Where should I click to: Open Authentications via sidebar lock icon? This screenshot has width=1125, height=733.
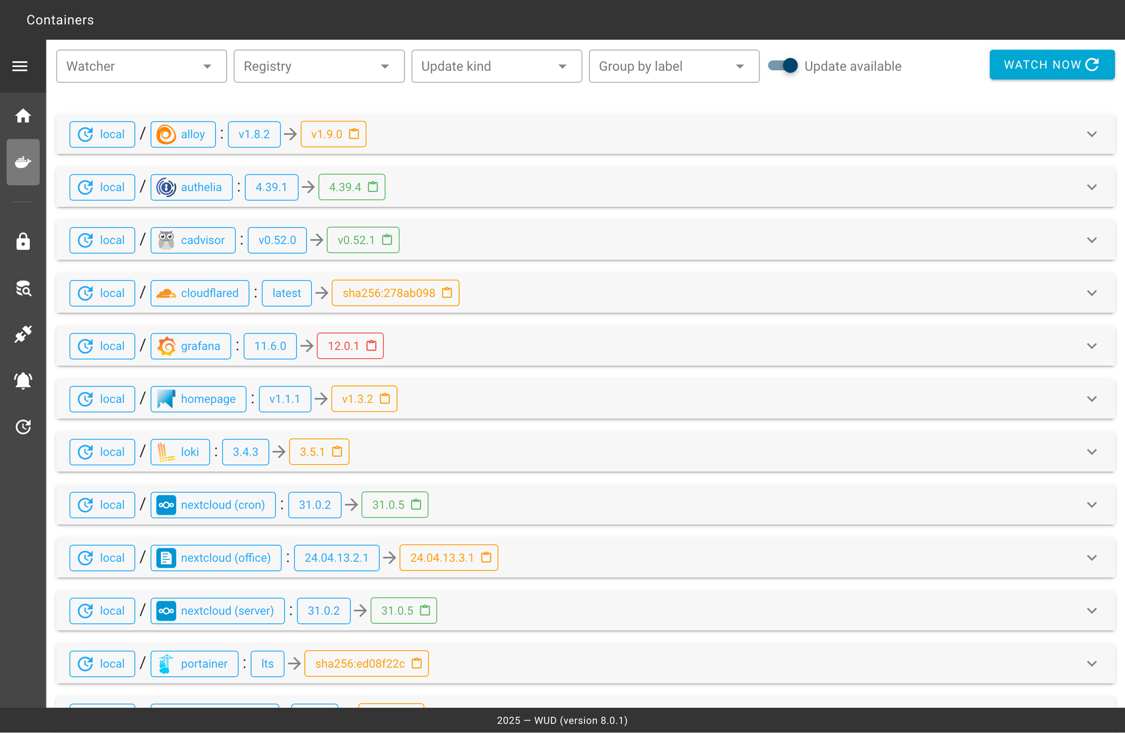tap(23, 241)
